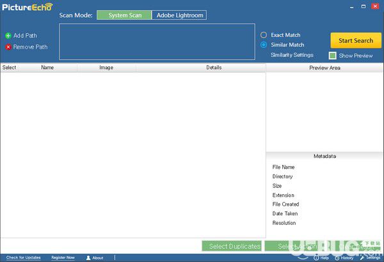The image size is (384, 262).
Task: Click the Start Search button
Action: point(356,40)
